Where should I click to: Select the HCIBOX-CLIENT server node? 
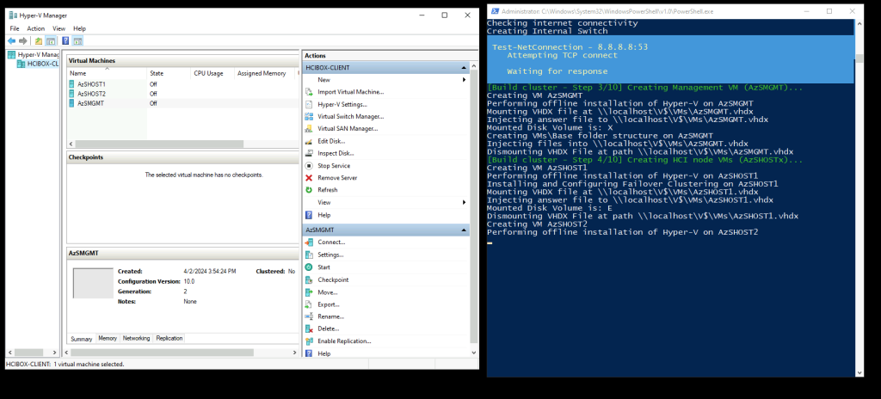[38, 64]
